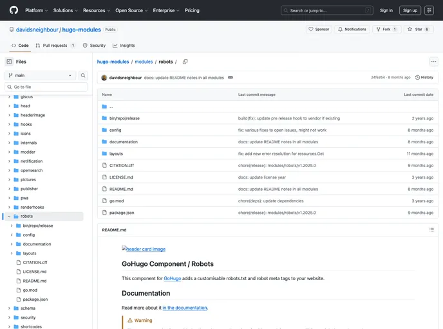Open the Insights tab
Screen dimensions: 443x329
pyautogui.click(x=124, y=46)
